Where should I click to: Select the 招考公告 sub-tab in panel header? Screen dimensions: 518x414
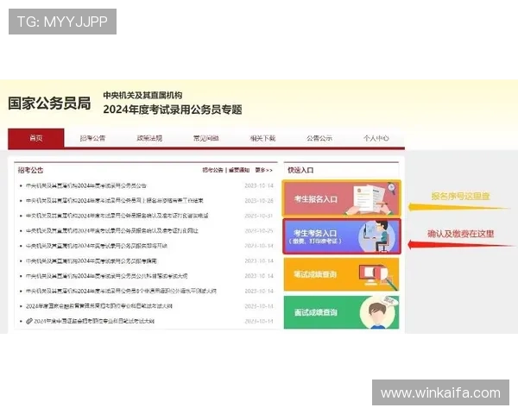coord(212,170)
